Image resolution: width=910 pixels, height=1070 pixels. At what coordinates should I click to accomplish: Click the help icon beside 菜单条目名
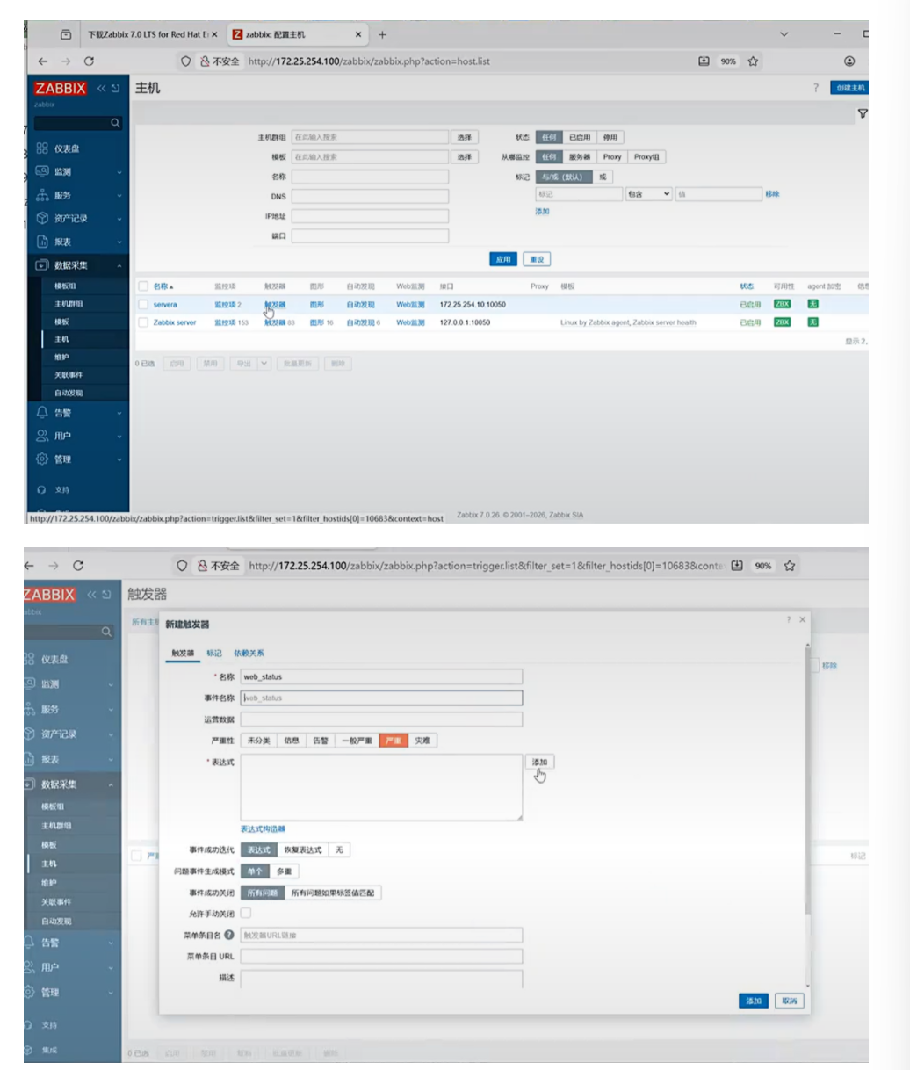click(x=229, y=935)
